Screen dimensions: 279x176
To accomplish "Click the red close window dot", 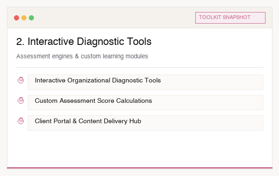I will 17,18.
